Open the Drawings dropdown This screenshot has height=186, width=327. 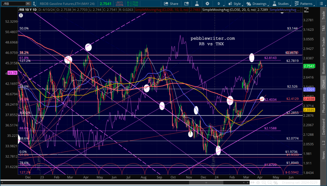[259, 4]
